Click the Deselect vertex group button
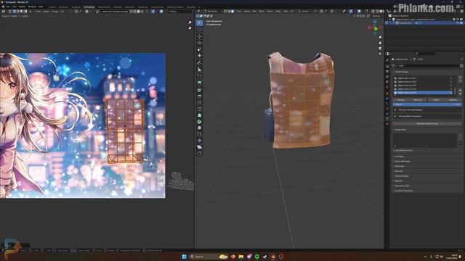The width and height of the screenshot is (465, 261). (x=453, y=100)
